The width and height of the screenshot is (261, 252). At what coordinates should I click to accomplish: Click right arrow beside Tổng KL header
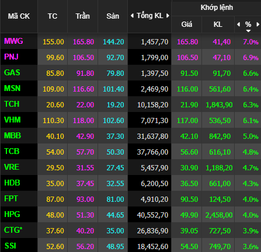point(168,16)
